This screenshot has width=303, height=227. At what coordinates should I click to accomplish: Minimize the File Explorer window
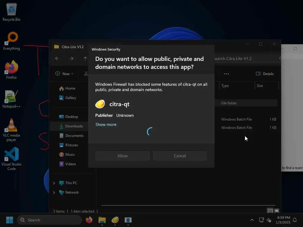coord(247,44)
